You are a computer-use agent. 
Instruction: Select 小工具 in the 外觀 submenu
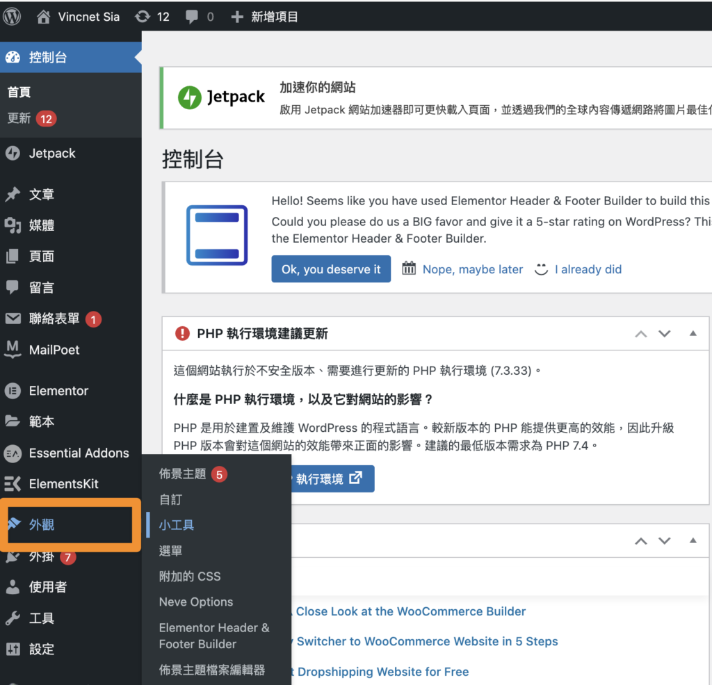[177, 525]
